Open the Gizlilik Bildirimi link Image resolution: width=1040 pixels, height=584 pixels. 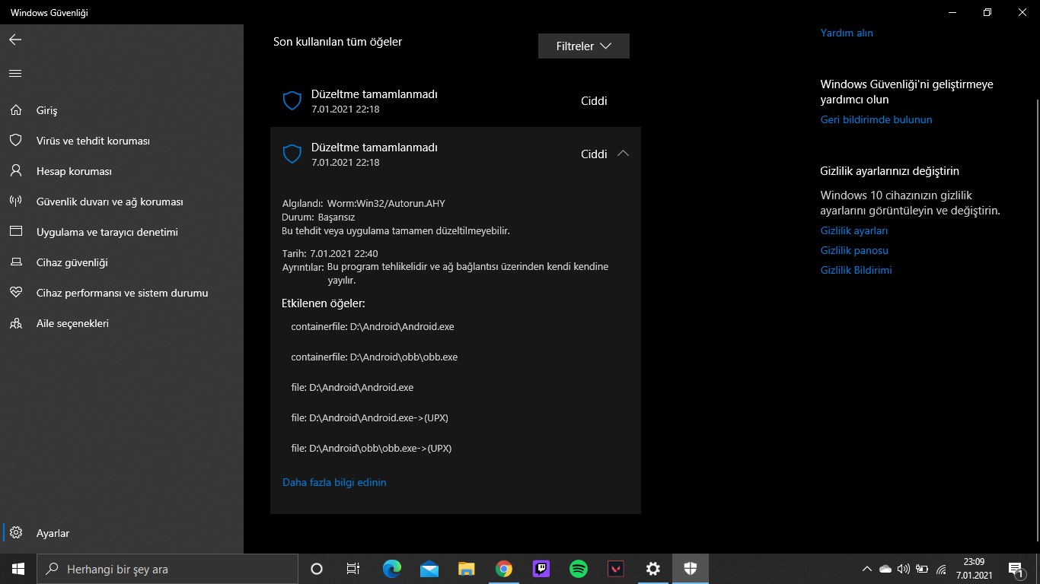click(856, 270)
